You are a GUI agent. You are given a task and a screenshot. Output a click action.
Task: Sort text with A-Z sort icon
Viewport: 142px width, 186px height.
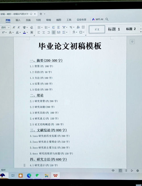(78, 27)
